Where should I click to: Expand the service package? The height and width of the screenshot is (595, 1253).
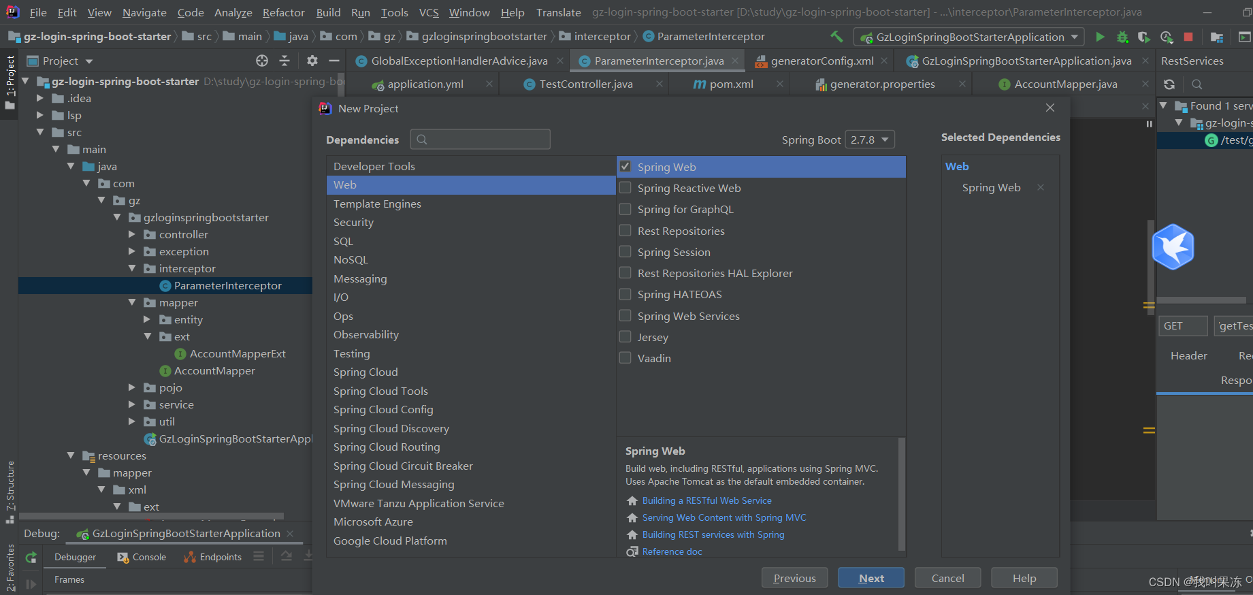(x=132, y=404)
